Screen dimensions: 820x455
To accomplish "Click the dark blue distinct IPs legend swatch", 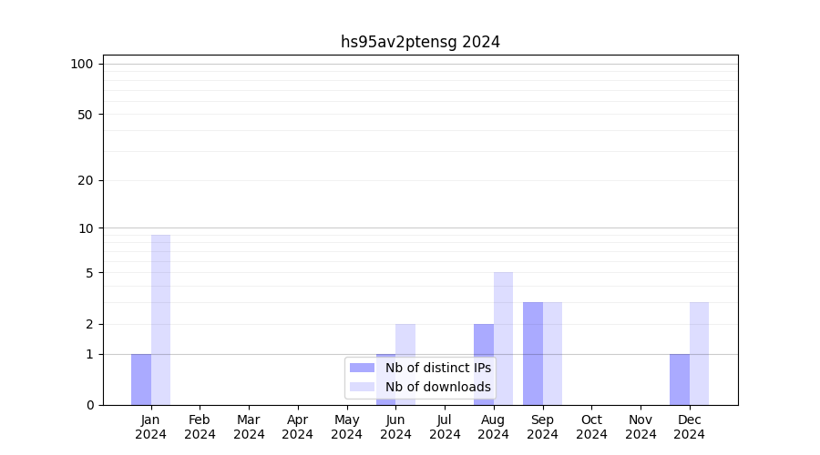I will pos(362,368).
